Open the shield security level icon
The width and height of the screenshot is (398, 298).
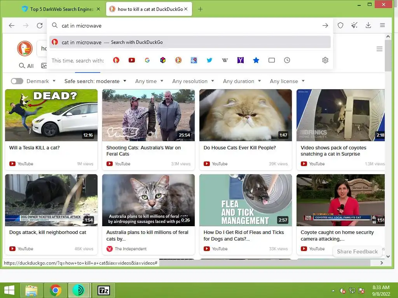(340, 25)
